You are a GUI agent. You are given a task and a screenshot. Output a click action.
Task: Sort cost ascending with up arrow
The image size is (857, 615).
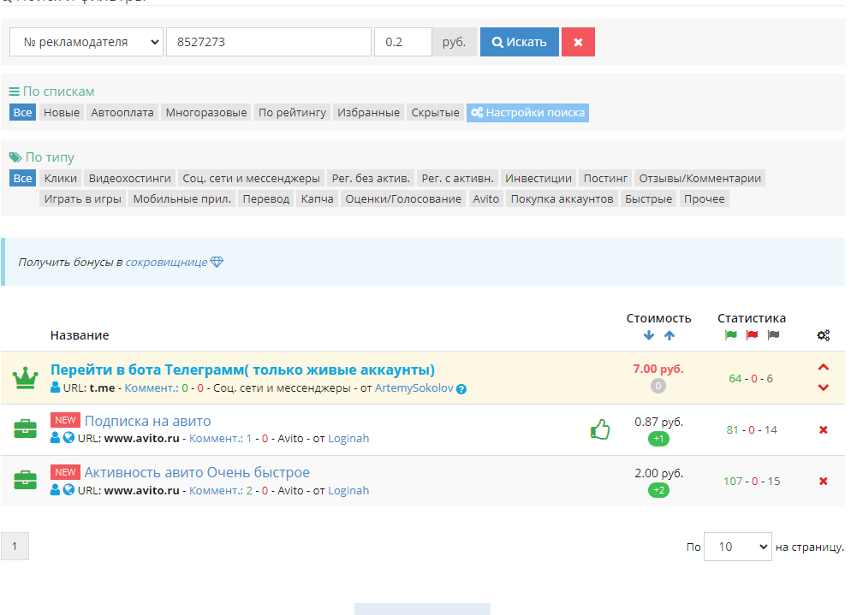(x=670, y=335)
